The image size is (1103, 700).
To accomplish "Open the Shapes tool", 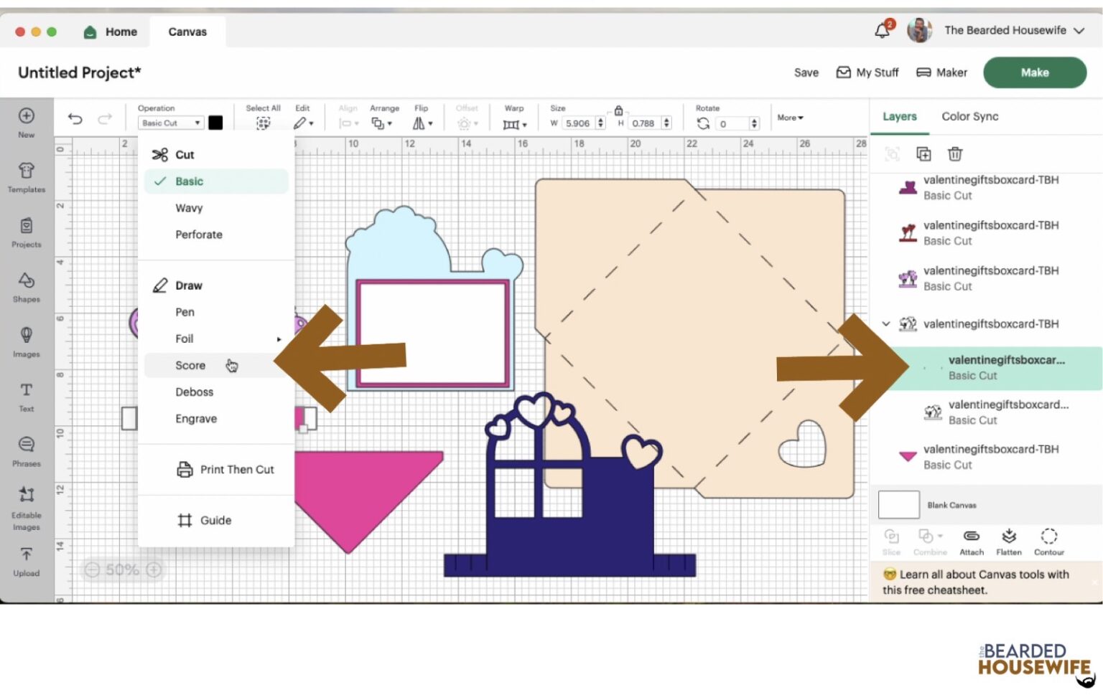I will tap(27, 286).
